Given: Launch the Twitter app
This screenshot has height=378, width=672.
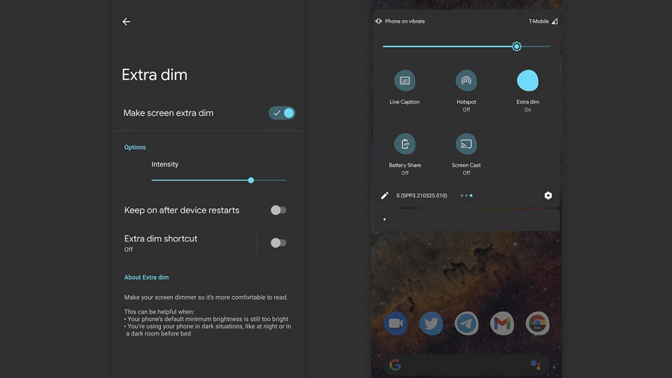Looking at the screenshot, I should (x=431, y=323).
